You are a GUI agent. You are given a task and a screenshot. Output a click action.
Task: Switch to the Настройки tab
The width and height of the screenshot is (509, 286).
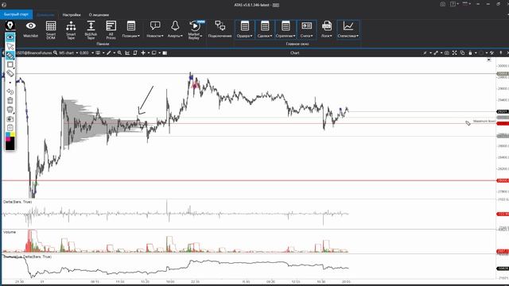[72, 15]
